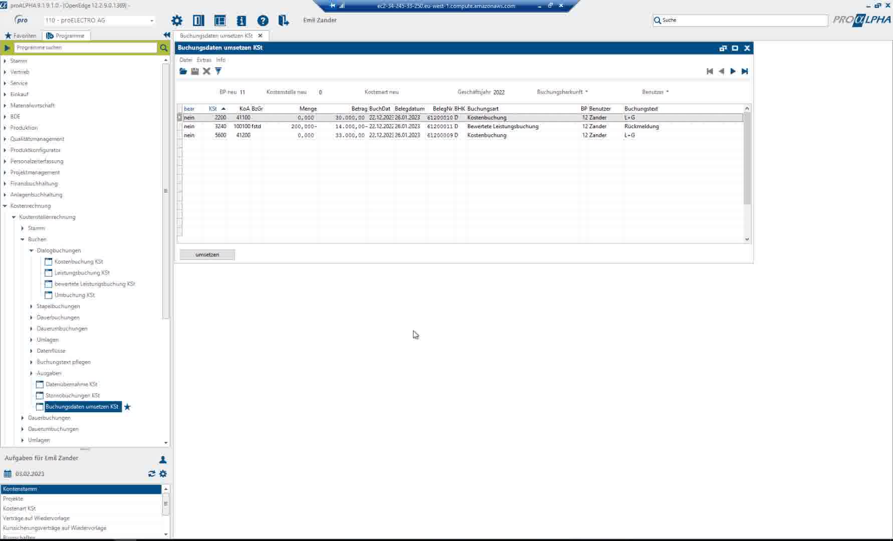The height and width of the screenshot is (541, 893).
Task: Close the Buchungsdaten umsetzen KSt tab
Action: coord(260,36)
